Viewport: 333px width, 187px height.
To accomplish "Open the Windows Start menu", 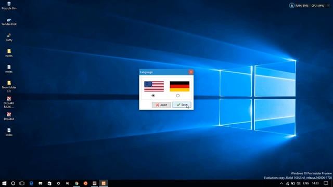I will [4, 183].
